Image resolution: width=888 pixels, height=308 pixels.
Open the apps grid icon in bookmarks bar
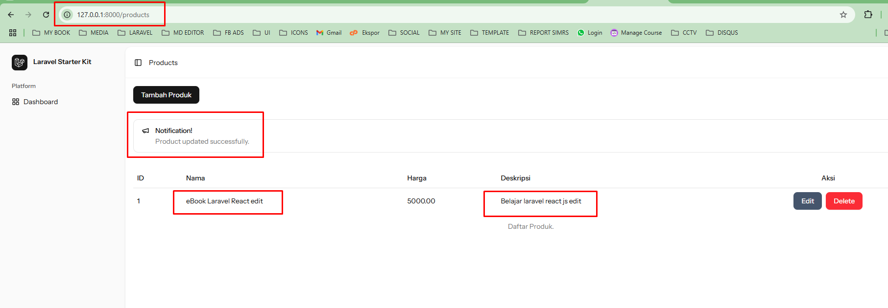click(13, 33)
